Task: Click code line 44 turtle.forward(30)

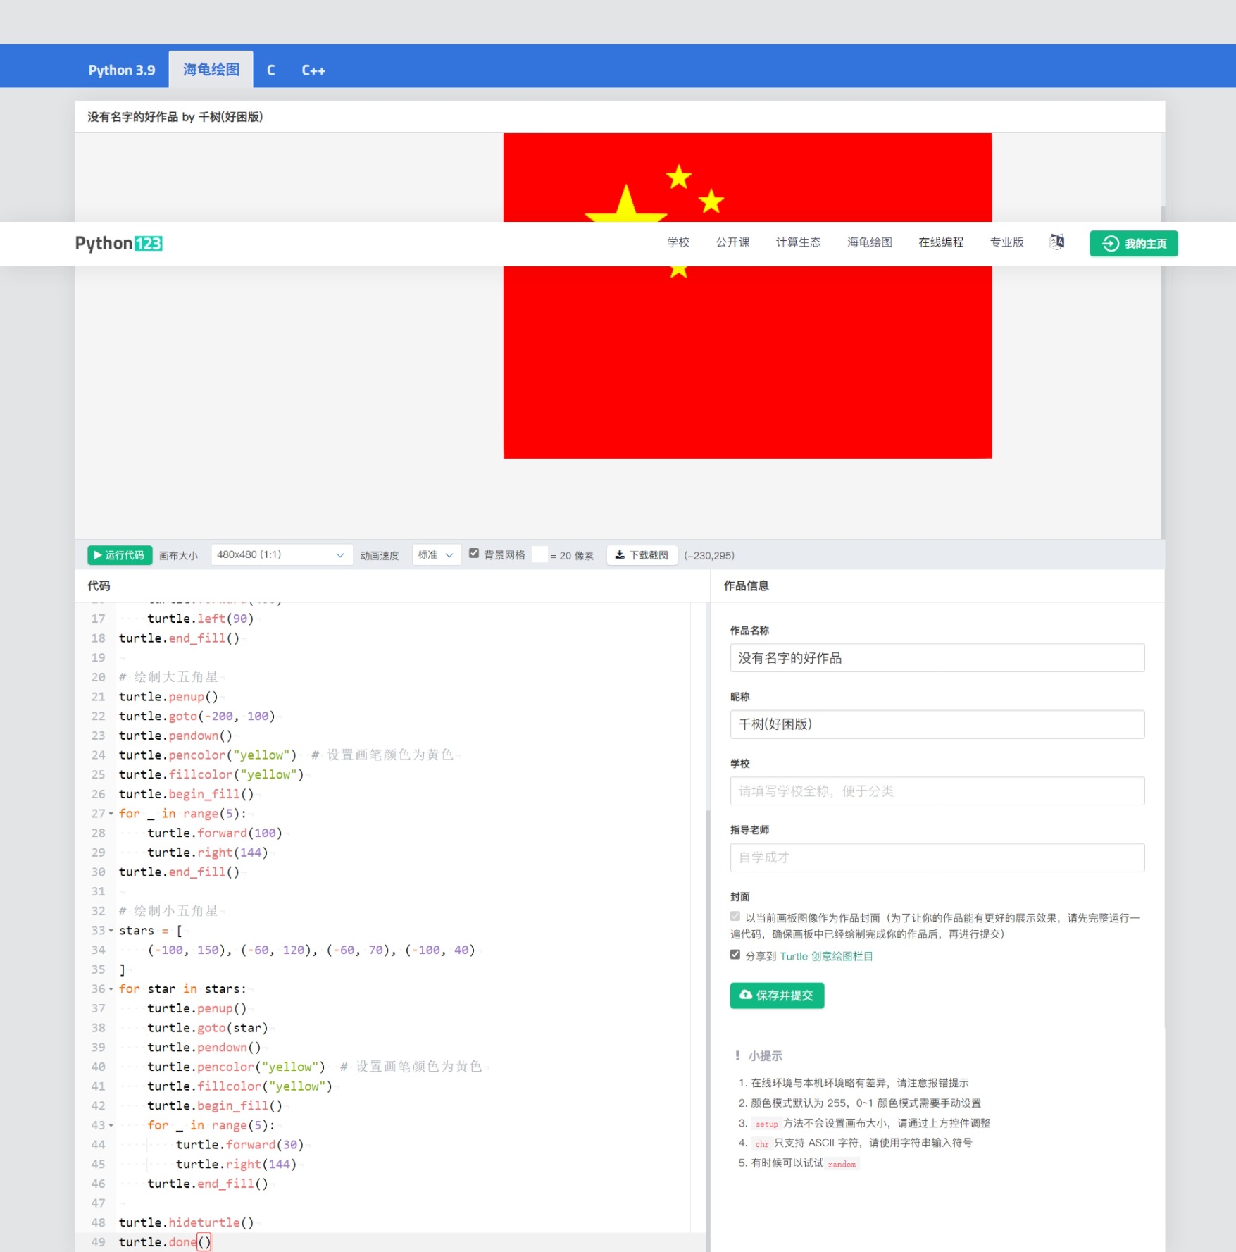Action: tap(239, 1145)
